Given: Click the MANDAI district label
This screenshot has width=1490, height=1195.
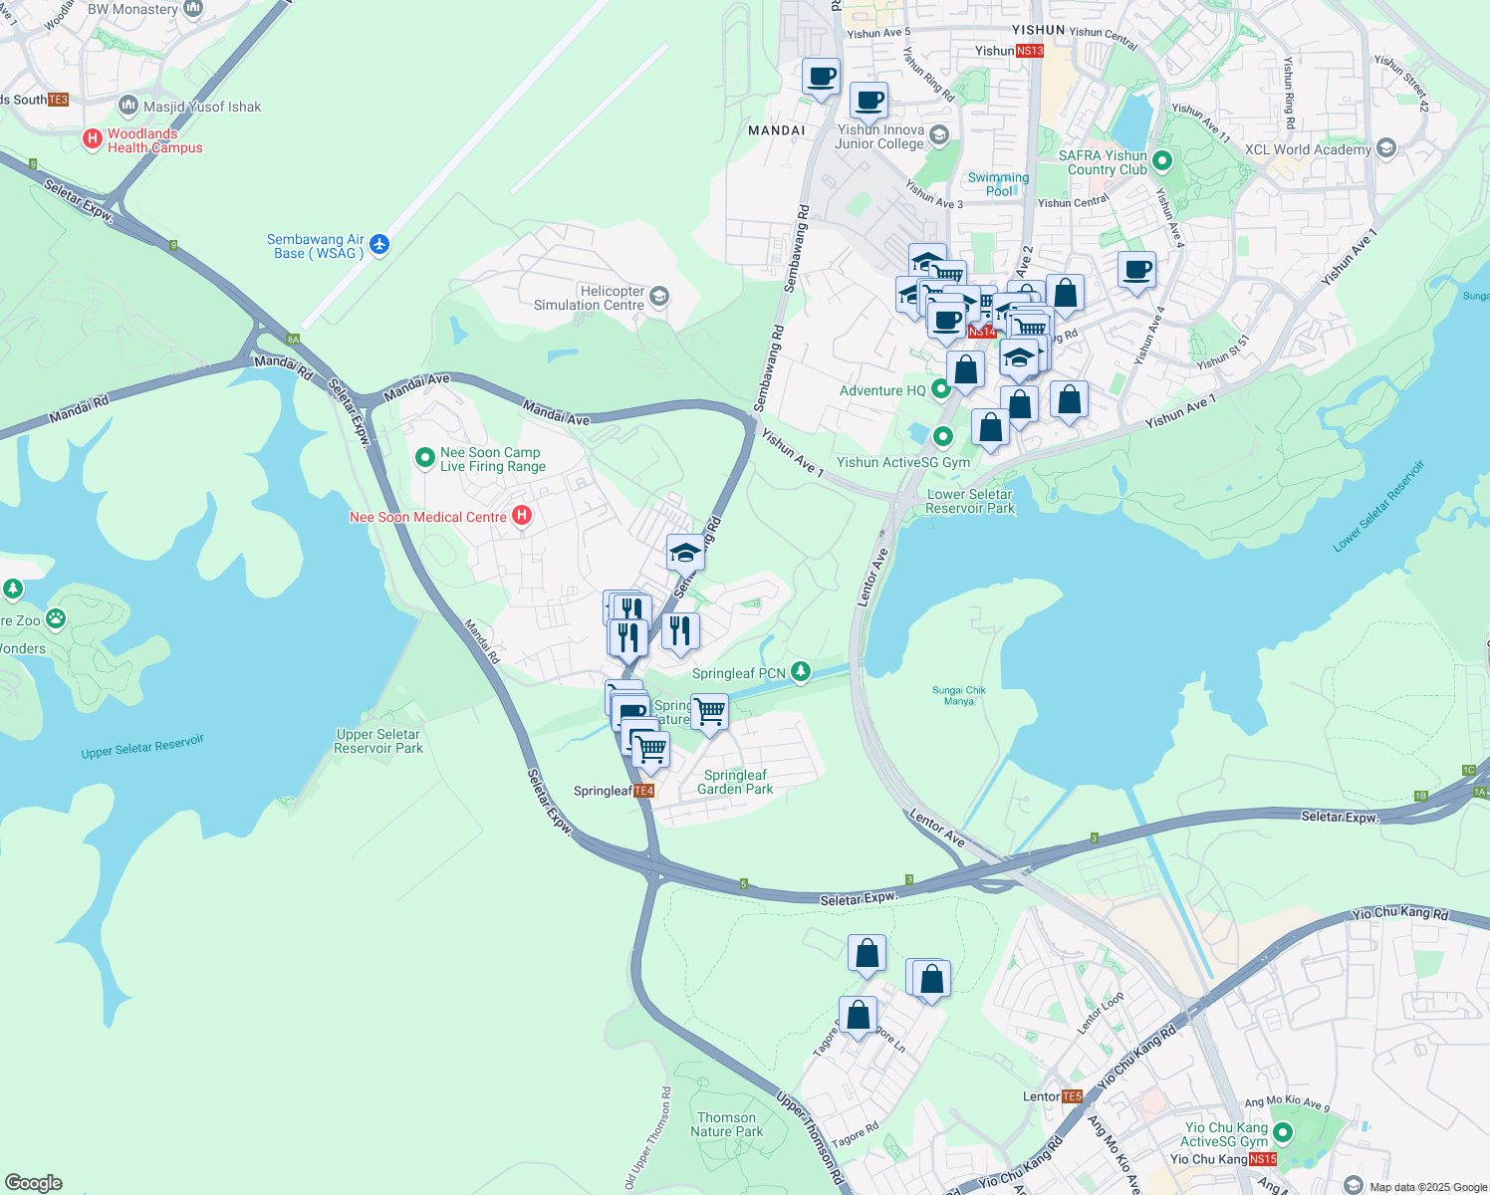Looking at the screenshot, I should pyautogui.click(x=777, y=130).
